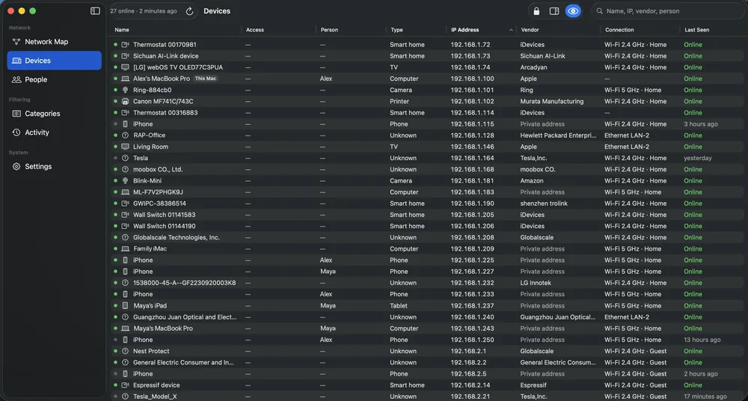Select 'Globalscale Technologies, Inc.' row name
Image resolution: width=748 pixels, height=401 pixels.
pos(177,237)
